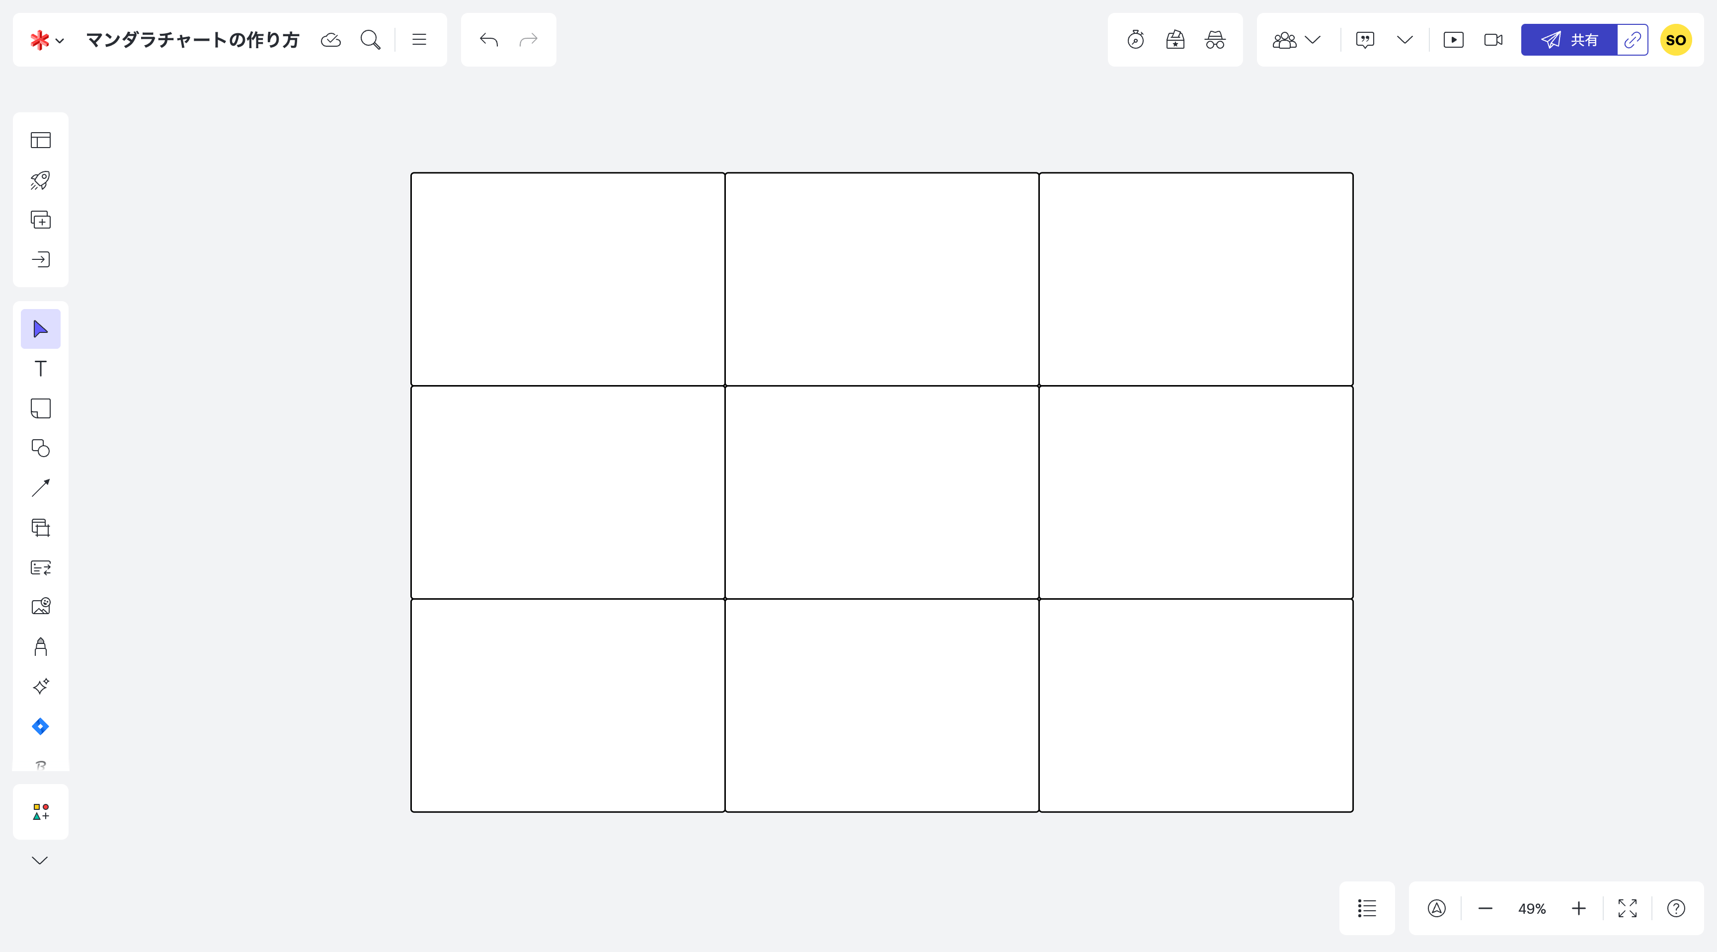Expand the collaborators dropdown arrow

coord(1313,40)
